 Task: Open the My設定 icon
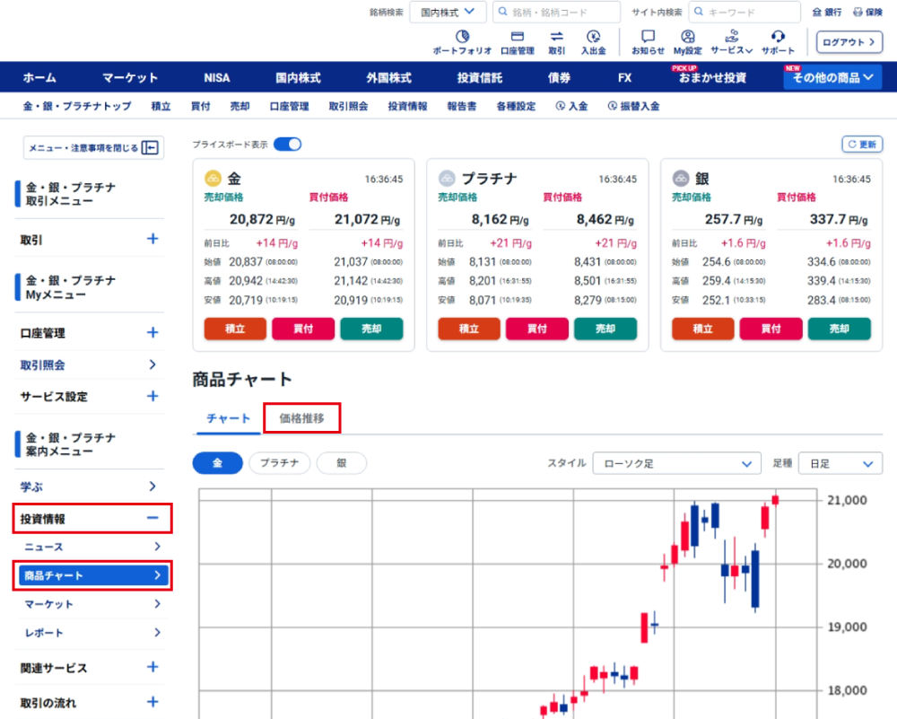687,37
